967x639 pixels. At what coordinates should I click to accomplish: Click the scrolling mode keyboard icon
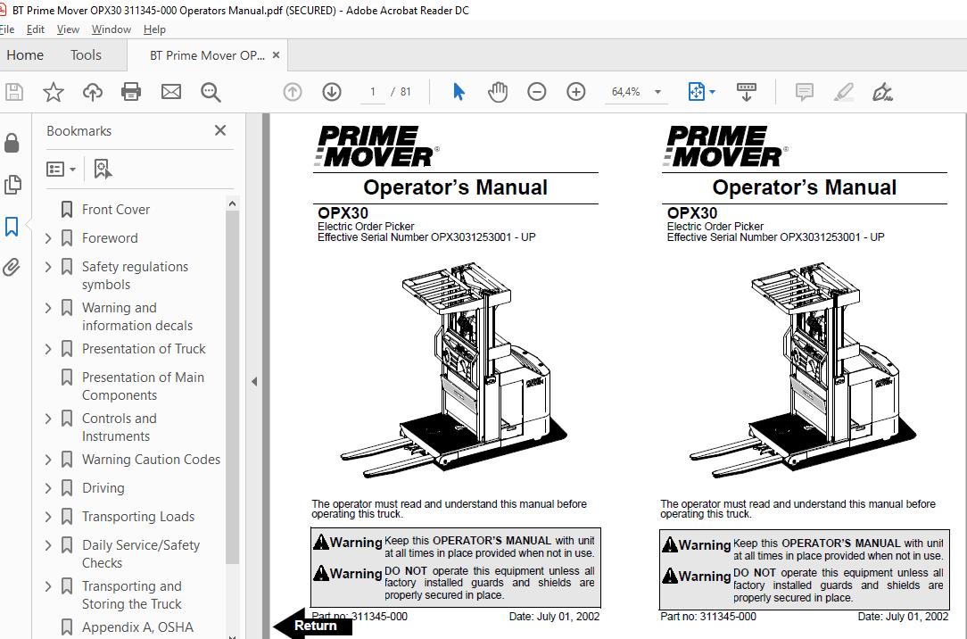point(747,92)
